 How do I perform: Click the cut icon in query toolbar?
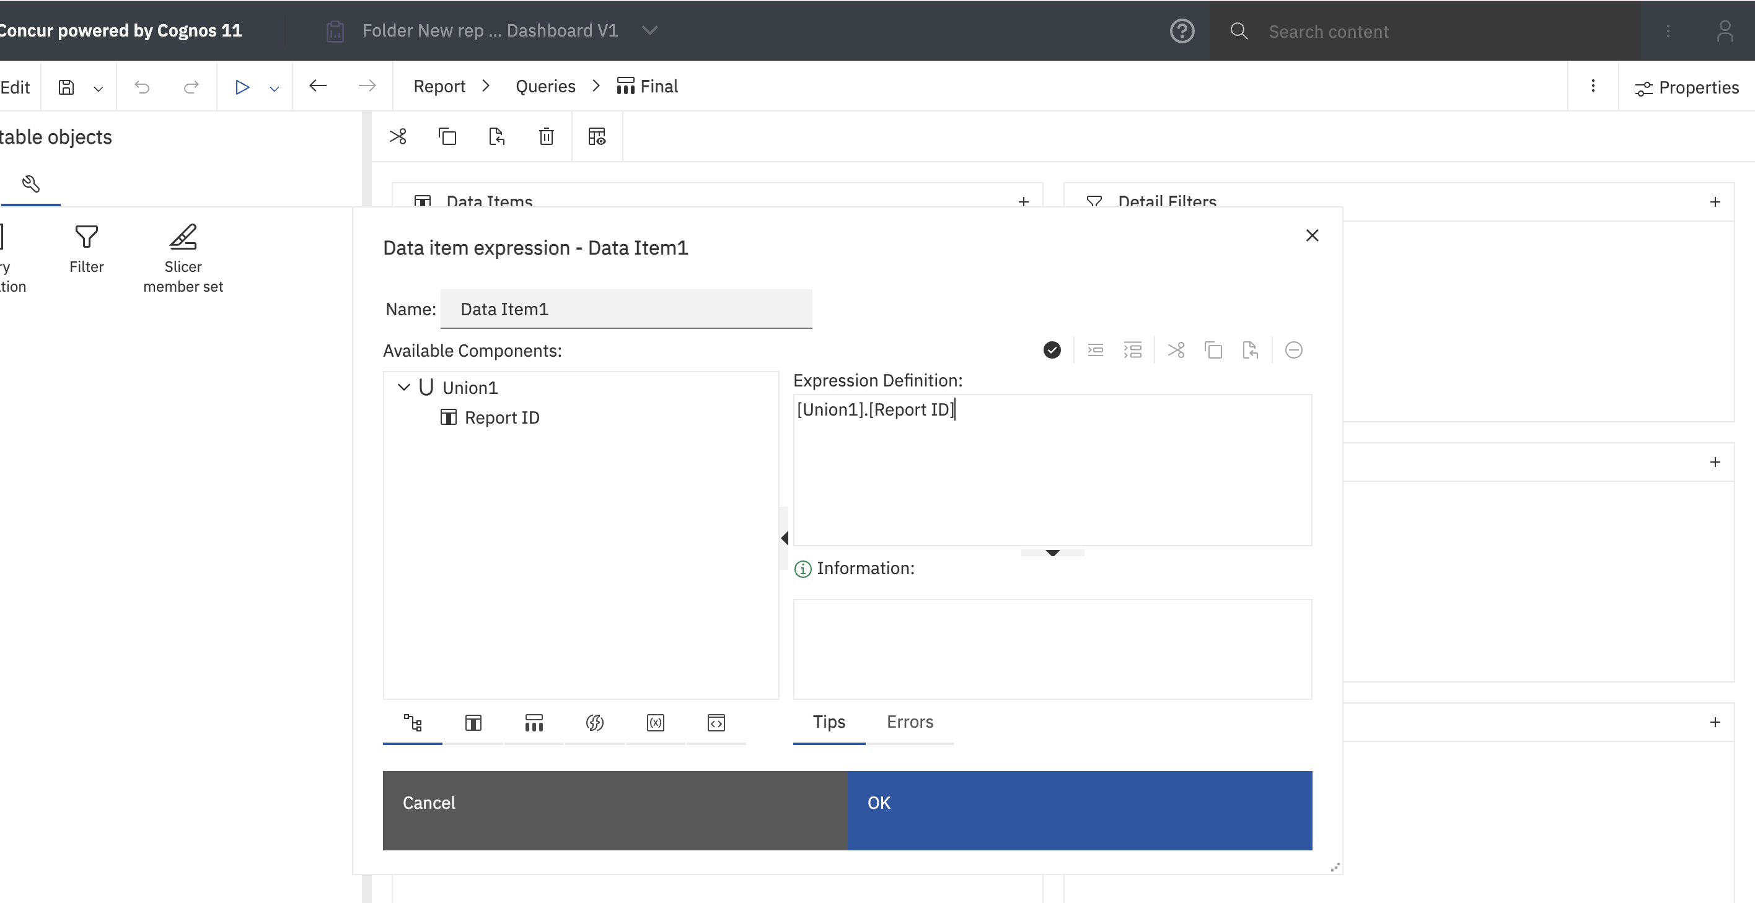pyautogui.click(x=398, y=137)
